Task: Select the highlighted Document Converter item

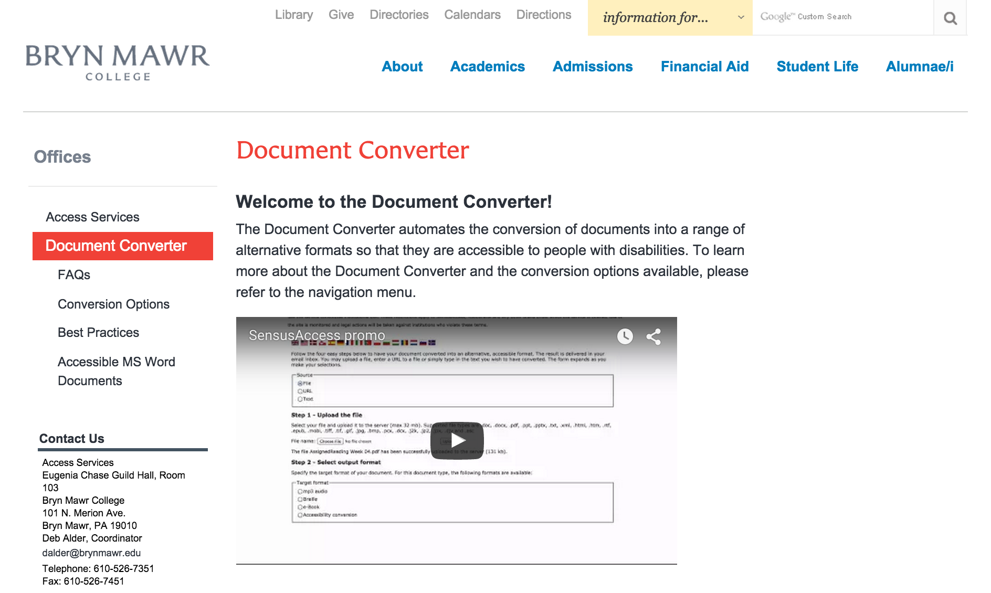Action: click(123, 246)
